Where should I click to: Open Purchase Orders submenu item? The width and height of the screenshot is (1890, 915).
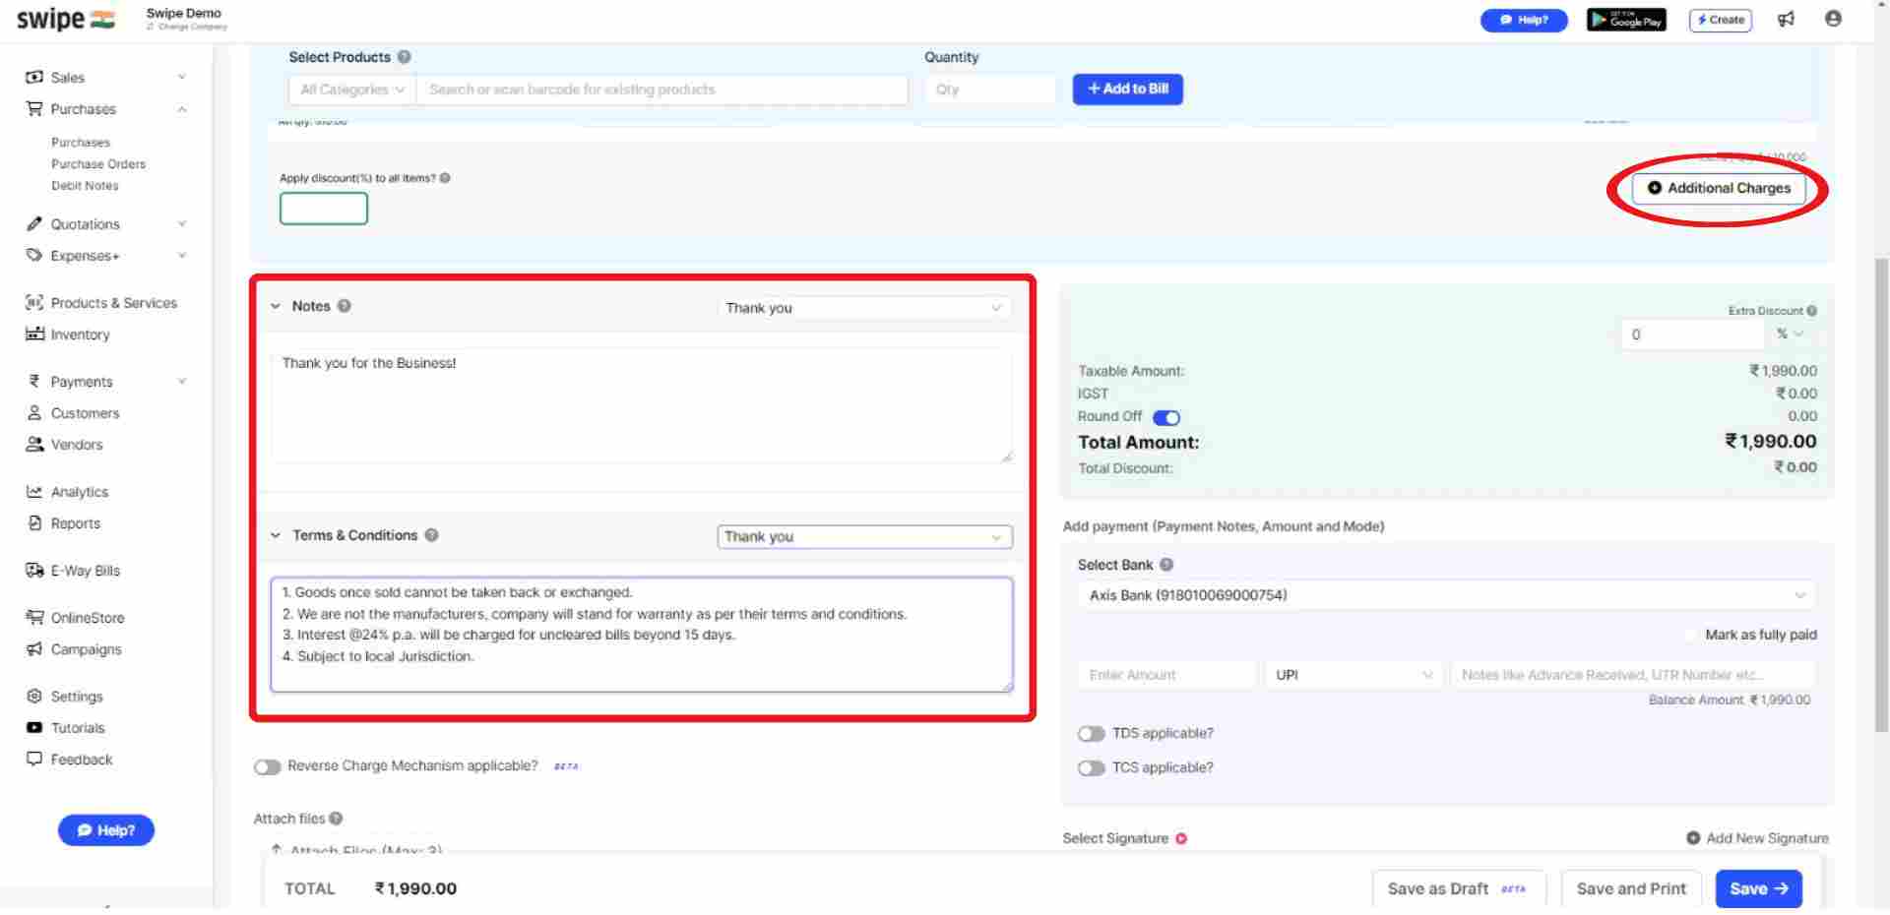pos(98,164)
